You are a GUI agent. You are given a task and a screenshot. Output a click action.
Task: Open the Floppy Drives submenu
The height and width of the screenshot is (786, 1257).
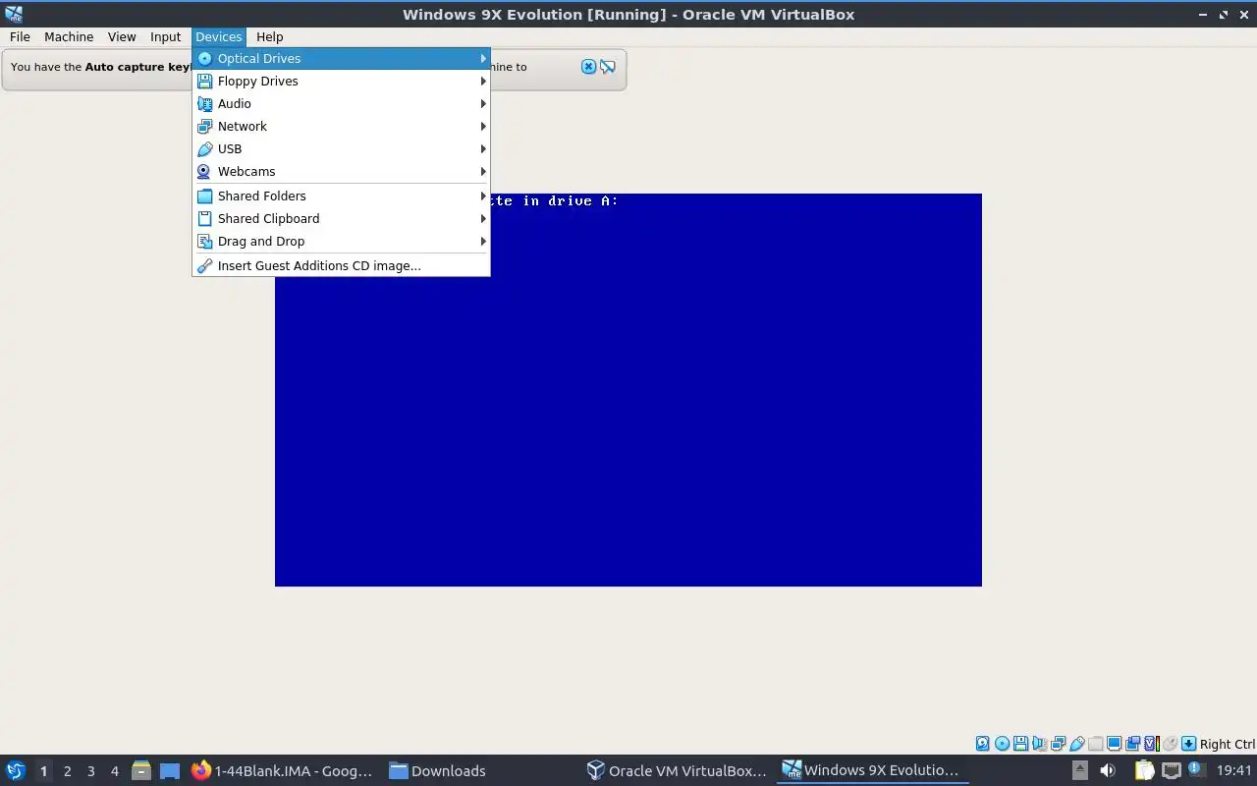[x=341, y=82]
